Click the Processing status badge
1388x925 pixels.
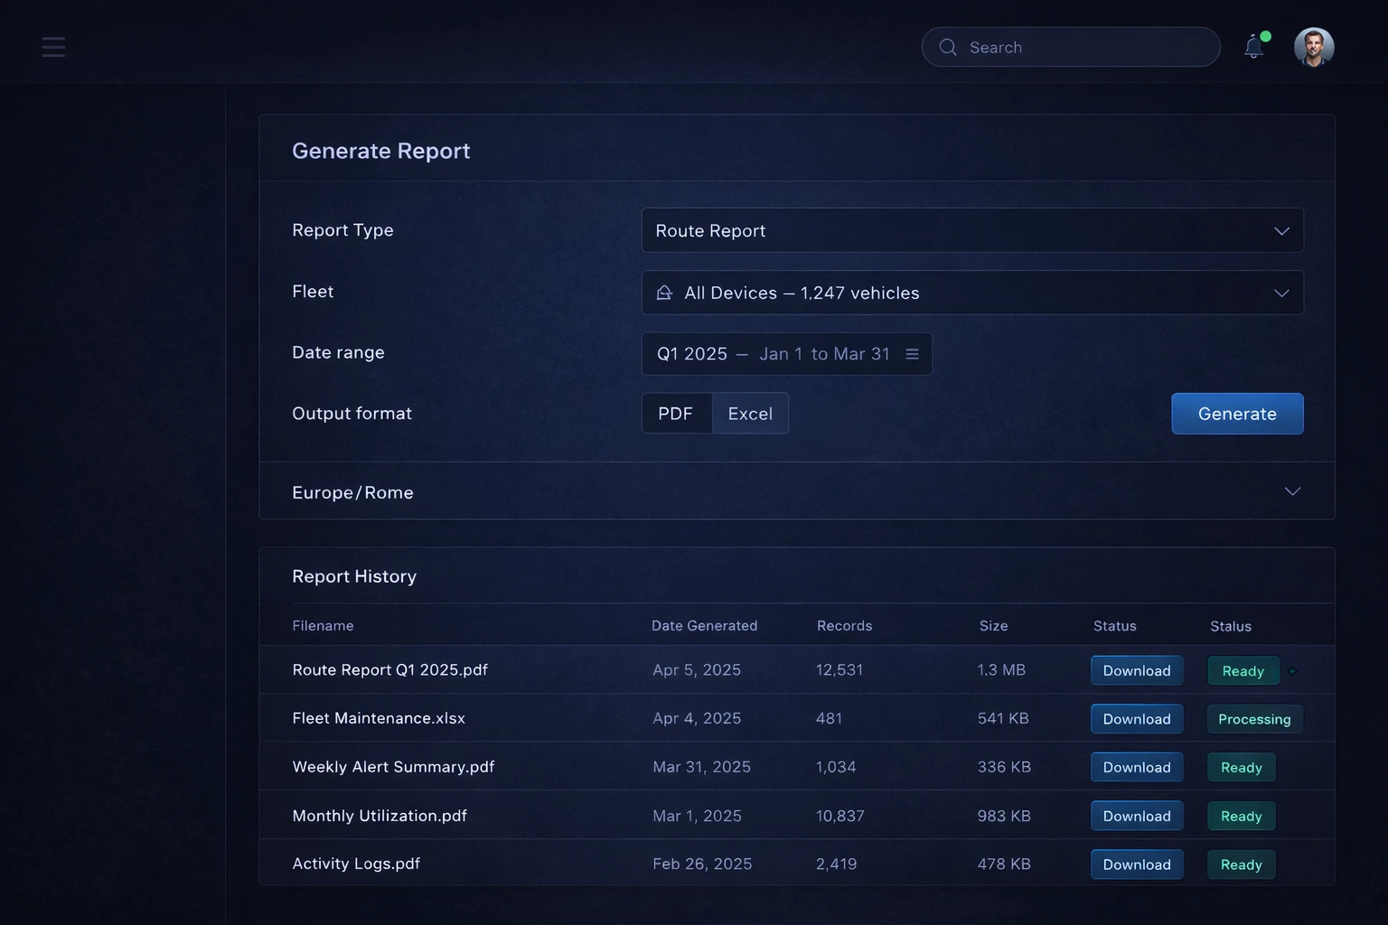click(x=1254, y=719)
